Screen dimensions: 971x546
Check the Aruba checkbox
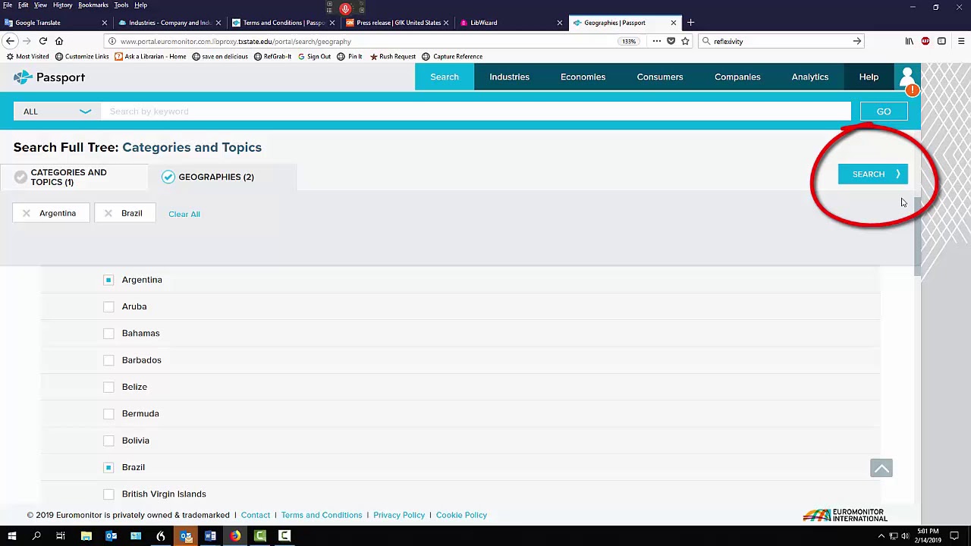click(108, 306)
